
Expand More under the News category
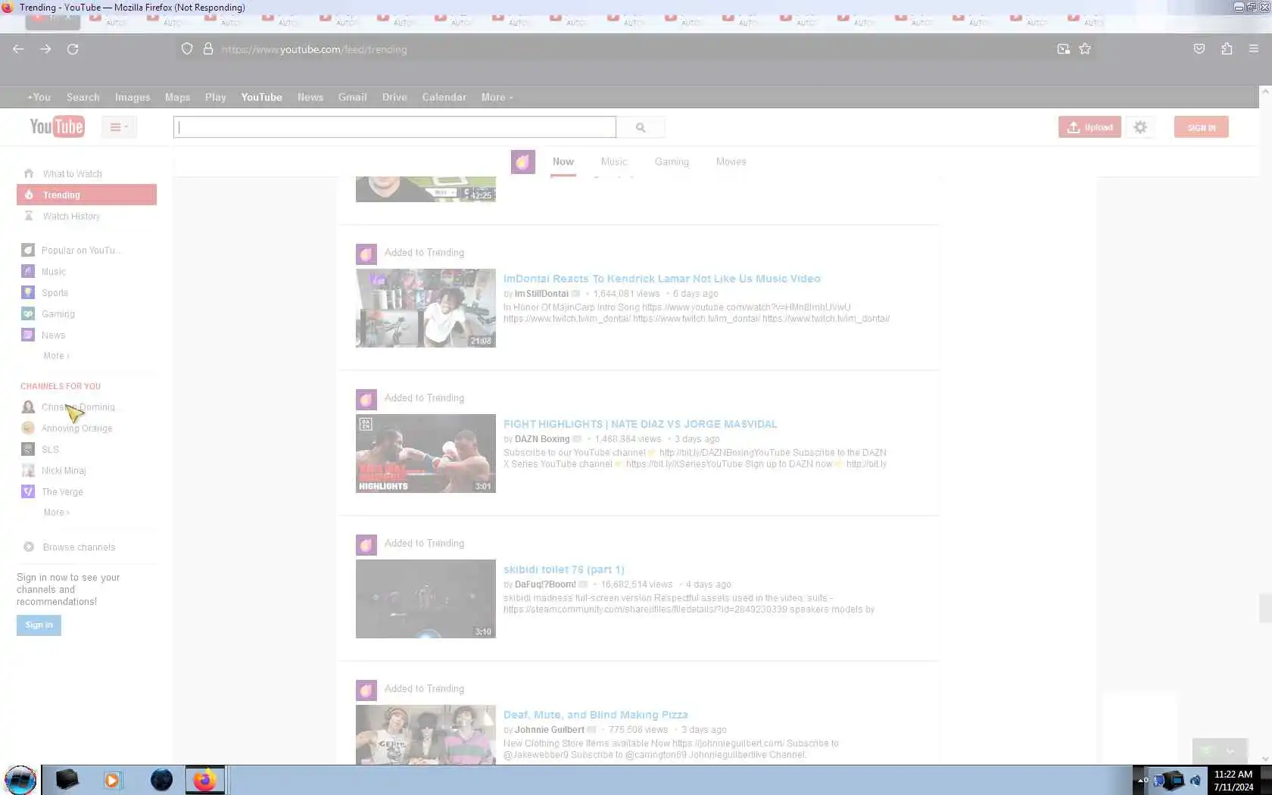(x=56, y=356)
